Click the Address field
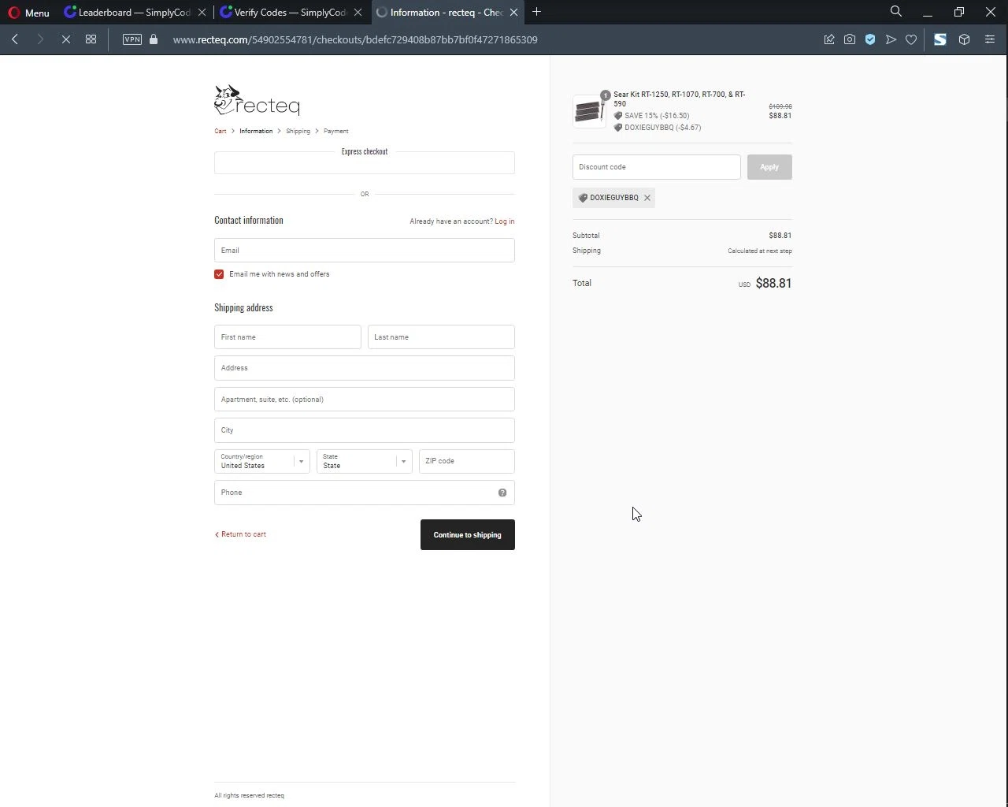1008x807 pixels. click(365, 368)
